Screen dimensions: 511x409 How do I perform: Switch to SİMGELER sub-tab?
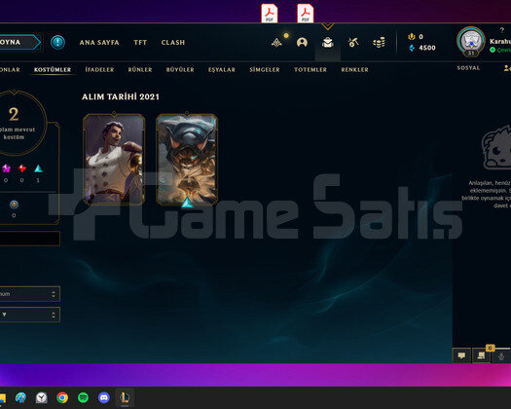(265, 69)
